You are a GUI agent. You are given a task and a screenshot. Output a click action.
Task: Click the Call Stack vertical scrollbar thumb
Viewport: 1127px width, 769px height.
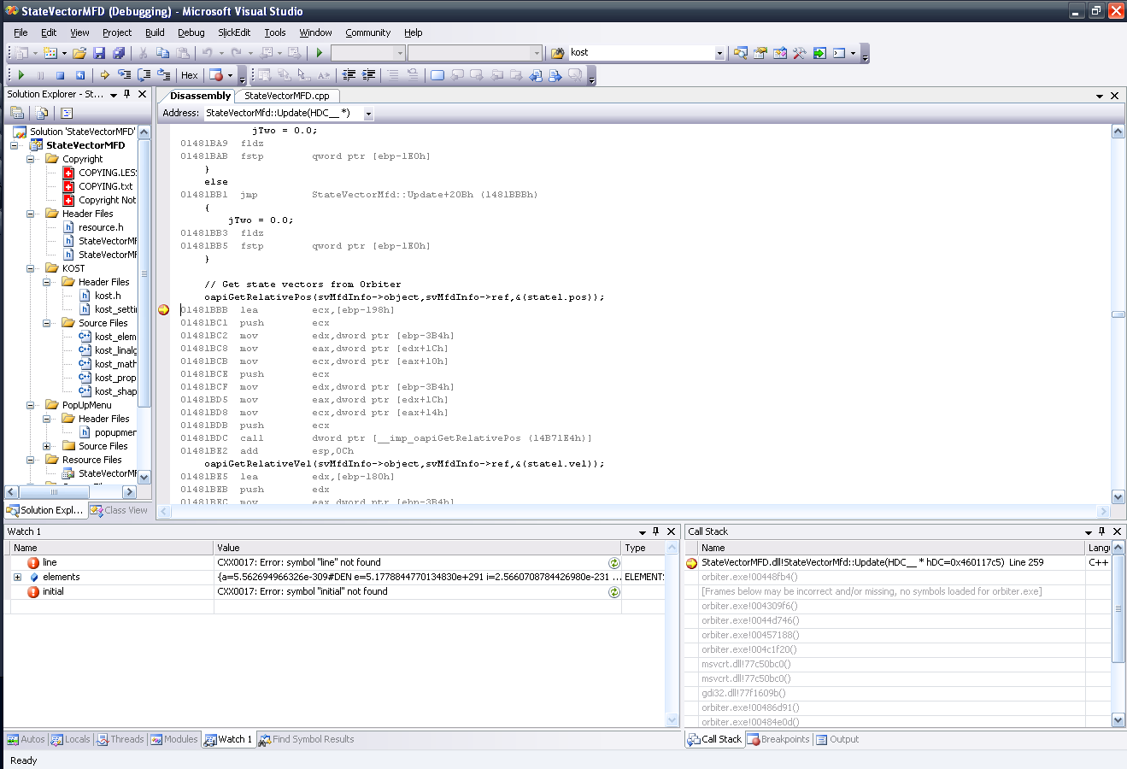click(x=1118, y=608)
